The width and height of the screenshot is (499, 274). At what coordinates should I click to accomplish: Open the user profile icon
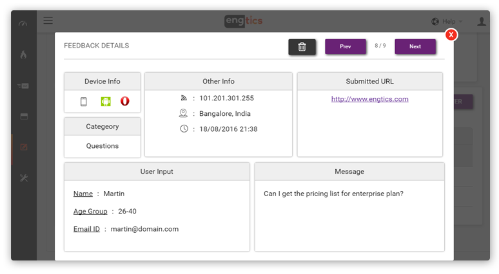point(482,21)
